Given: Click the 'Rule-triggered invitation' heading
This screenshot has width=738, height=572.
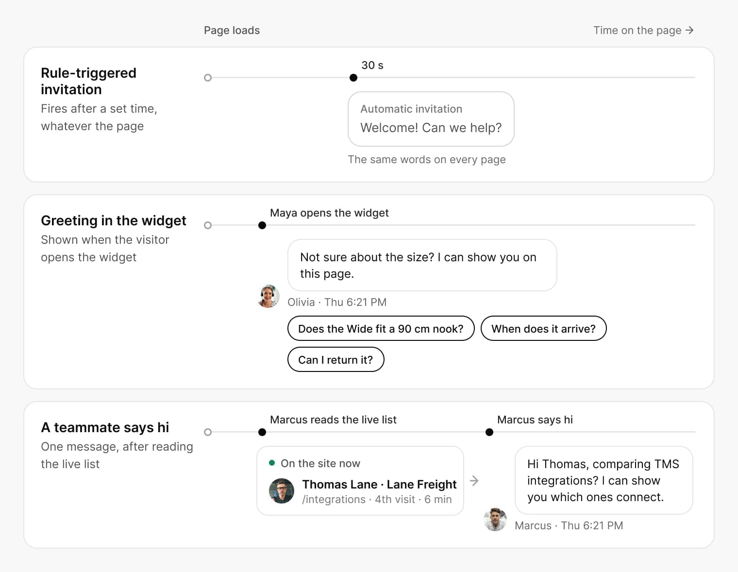Looking at the screenshot, I should (x=88, y=81).
